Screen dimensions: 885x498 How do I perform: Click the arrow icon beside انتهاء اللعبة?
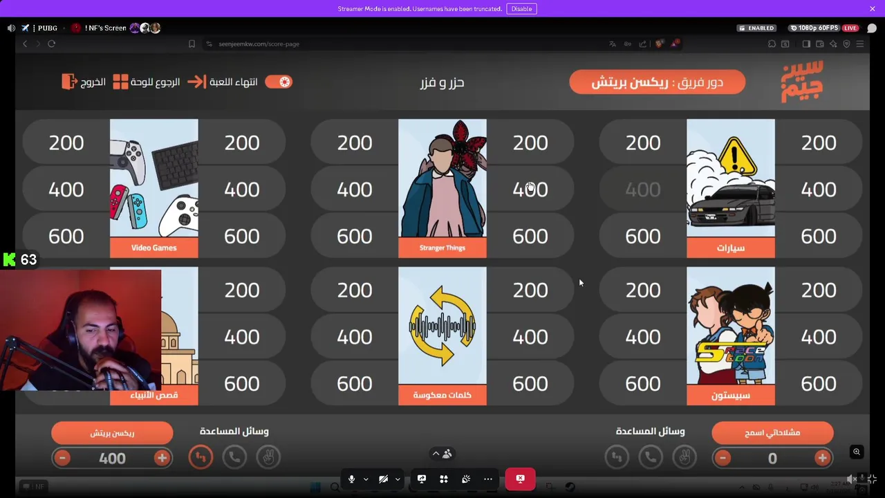pyautogui.click(x=196, y=82)
